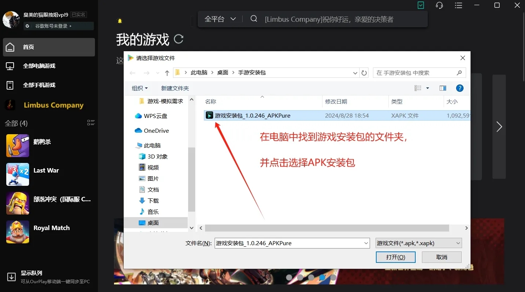Viewport: 525px width, 292px height.
Task: Go back in the file dialog
Action: pyautogui.click(x=133, y=73)
